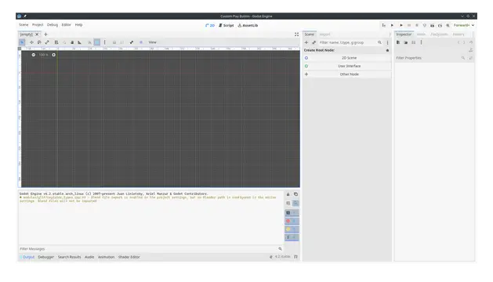
Task: Toggle distraction-free mode icon
Action: tap(296, 34)
